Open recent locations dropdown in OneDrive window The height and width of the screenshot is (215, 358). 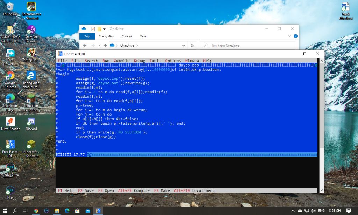coord(100,45)
